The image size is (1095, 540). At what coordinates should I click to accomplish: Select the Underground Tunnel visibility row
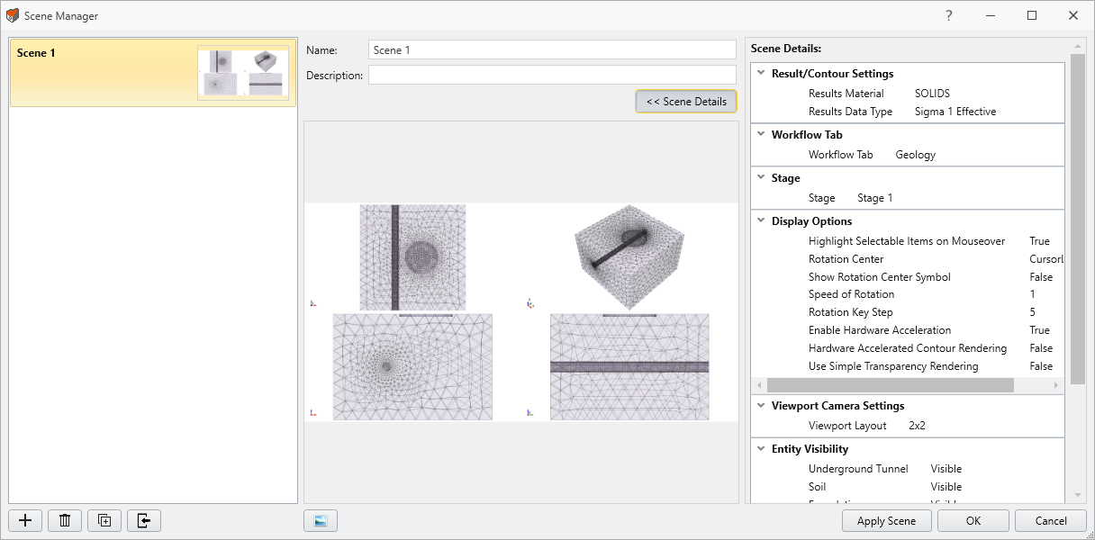[908, 469]
